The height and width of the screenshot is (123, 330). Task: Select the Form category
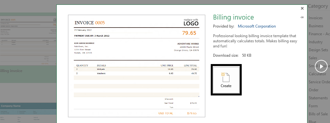pos(313,106)
